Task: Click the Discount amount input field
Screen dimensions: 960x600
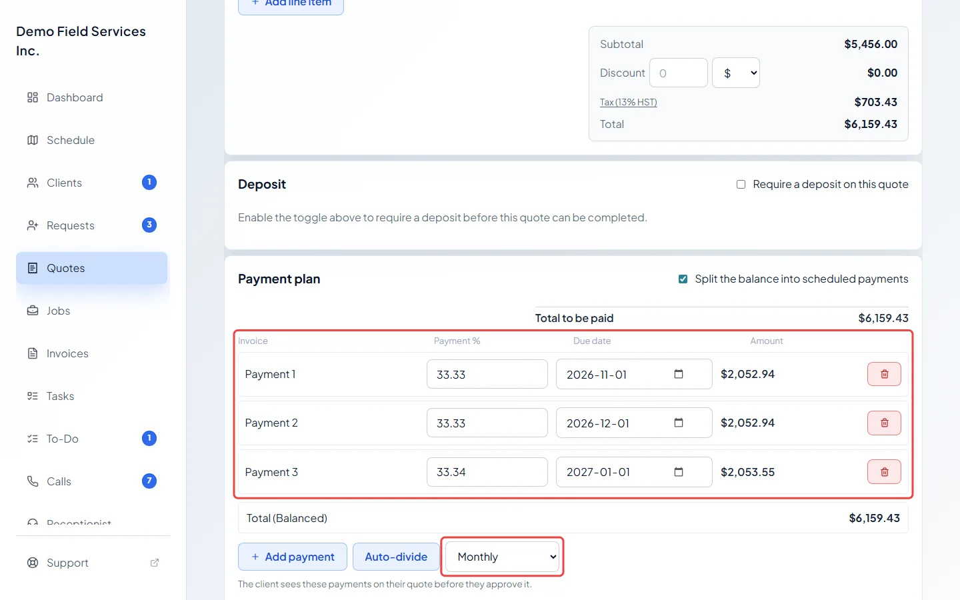Action: pos(679,73)
